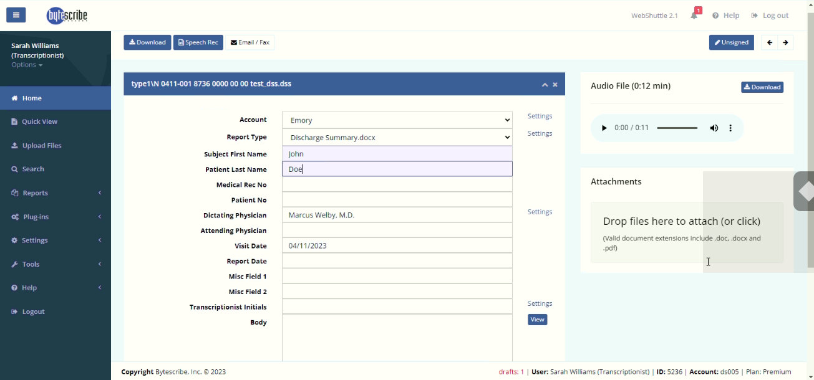This screenshot has height=380, width=814.
Task: Click the Patient Last Name field
Action: click(397, 169)
